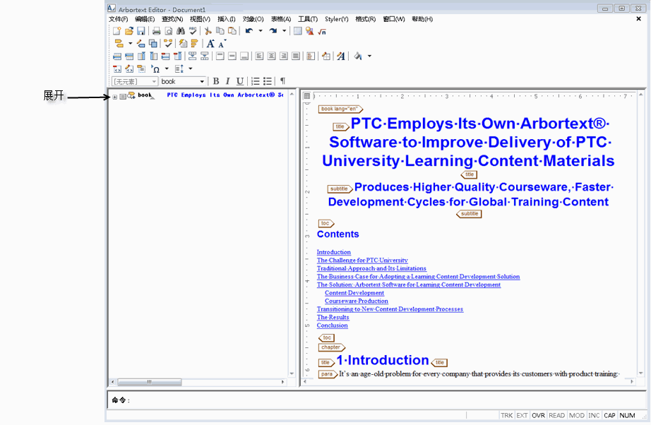Follow the Introduction contents link

point(334,252)
